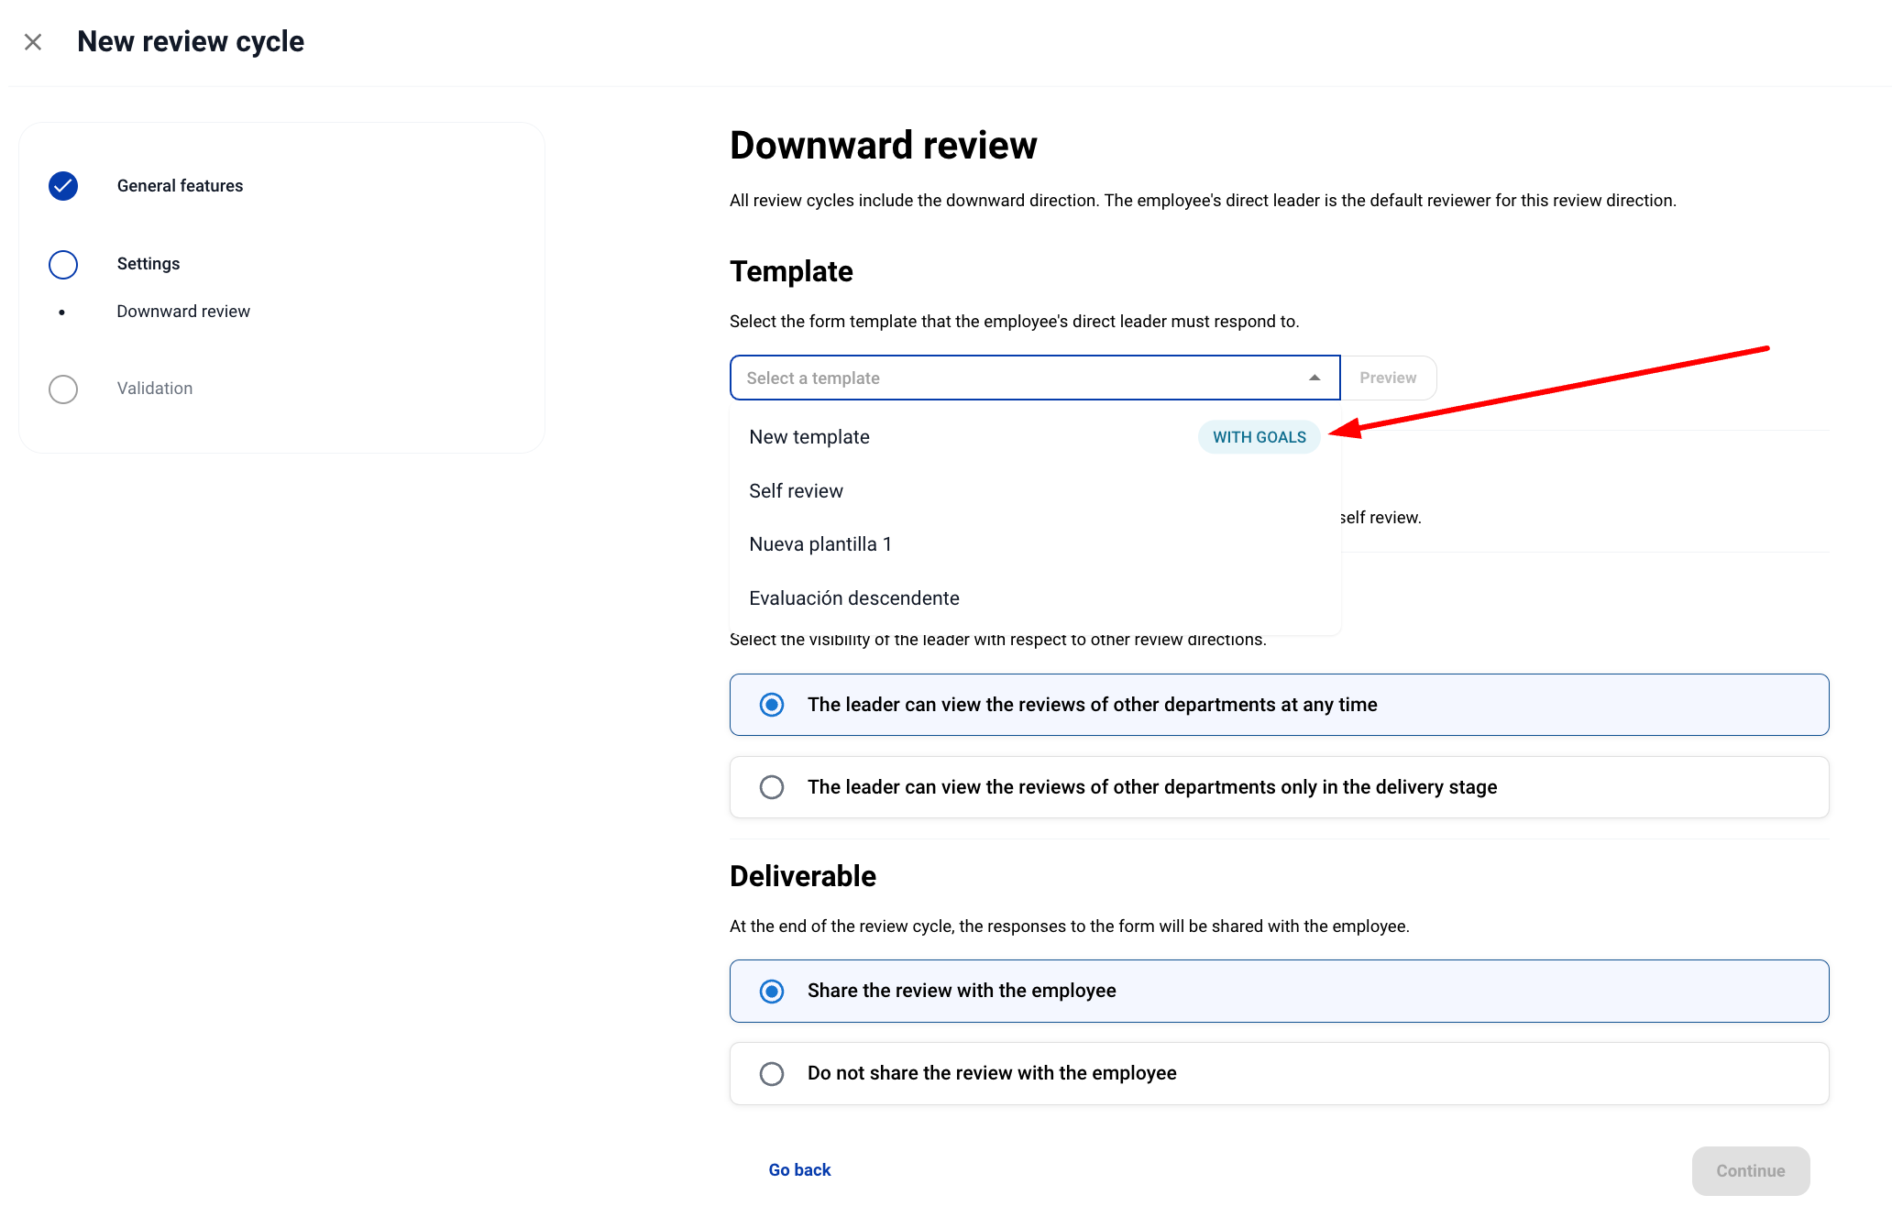Click the Go back link

[799, 1170]
